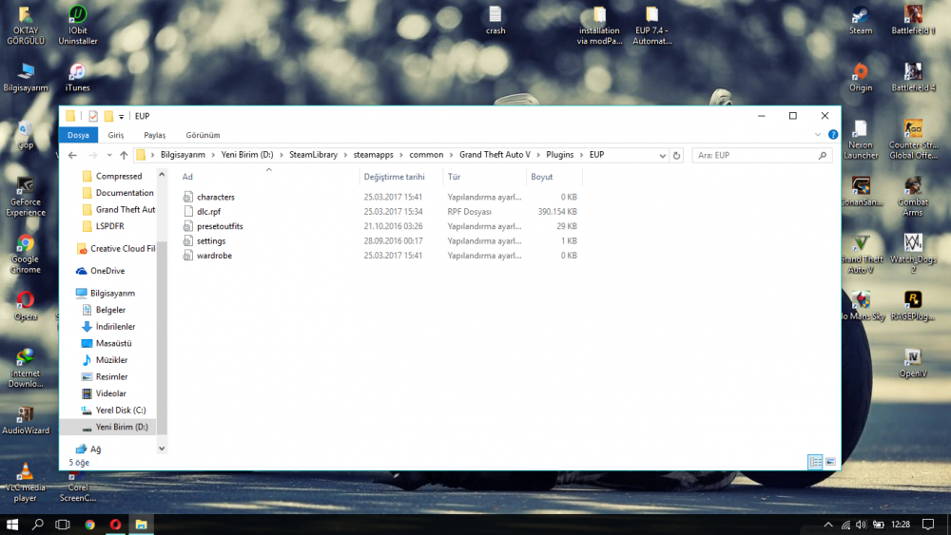
Task: Select the characters file
Action: tap(215, 197)
